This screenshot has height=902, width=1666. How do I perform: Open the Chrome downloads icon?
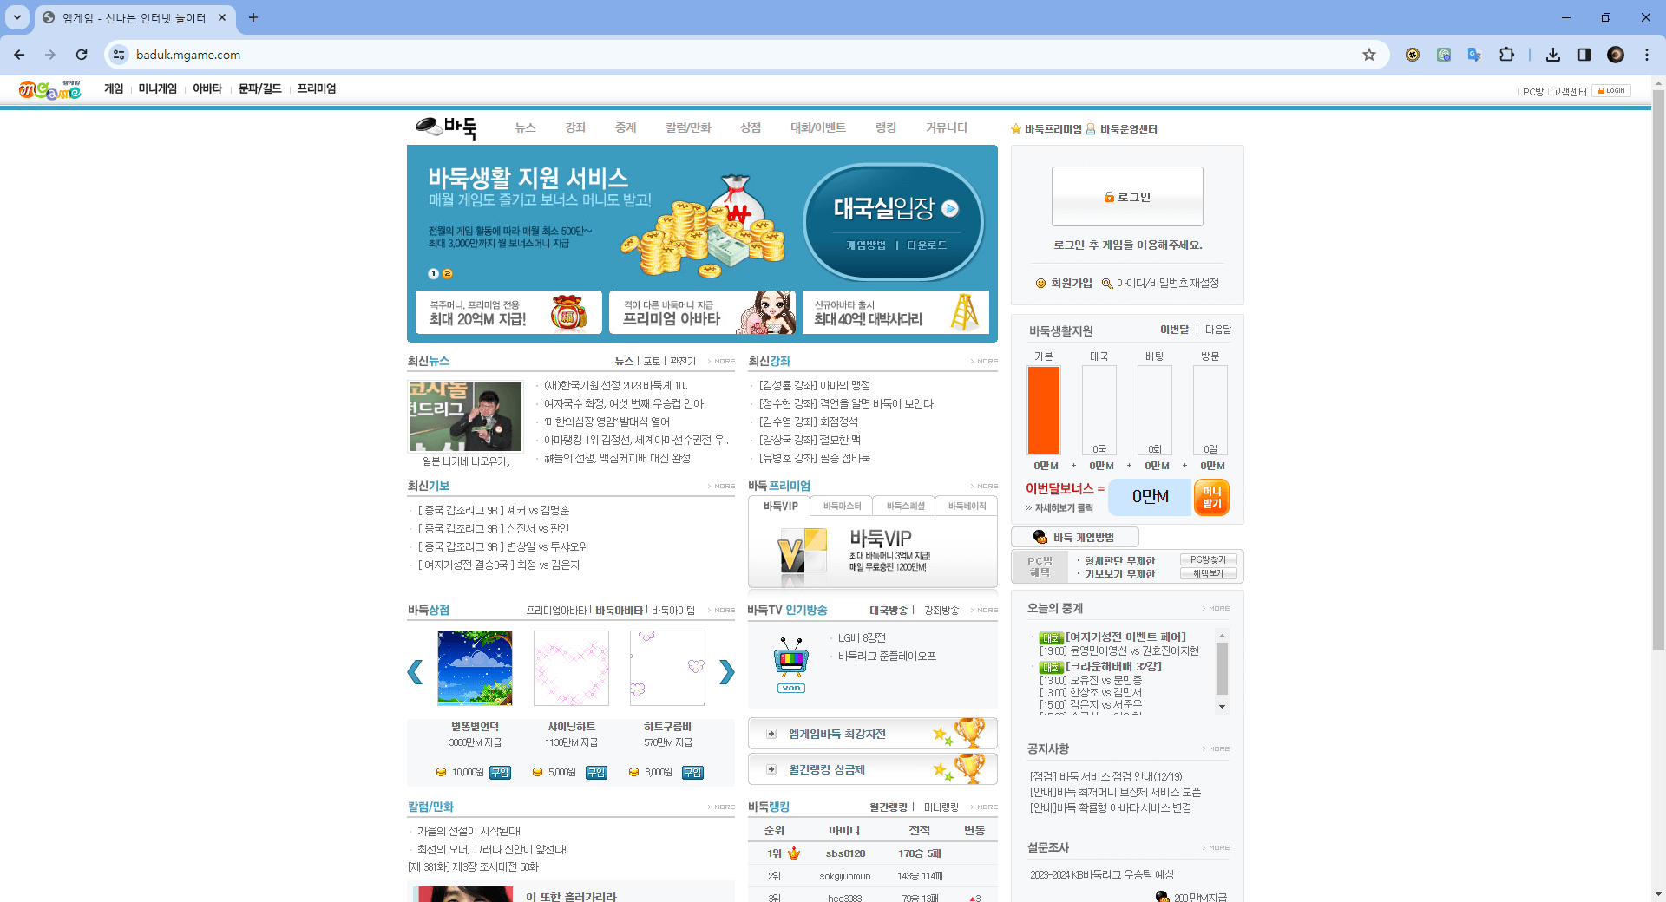pos(1553,55)
